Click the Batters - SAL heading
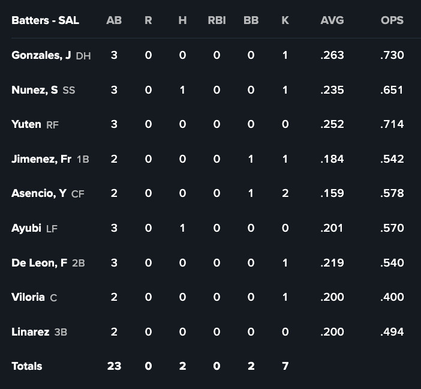The image size is (421, 389). coord(45,20)
